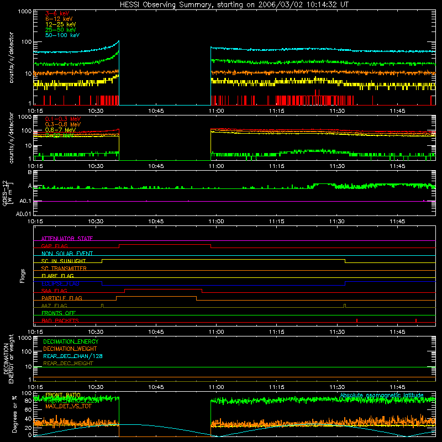This screenshot has height=442, width=442.
Task: Click the blue 'ECLIPSE_FLAG' label
Action: [x=60, y=283]
